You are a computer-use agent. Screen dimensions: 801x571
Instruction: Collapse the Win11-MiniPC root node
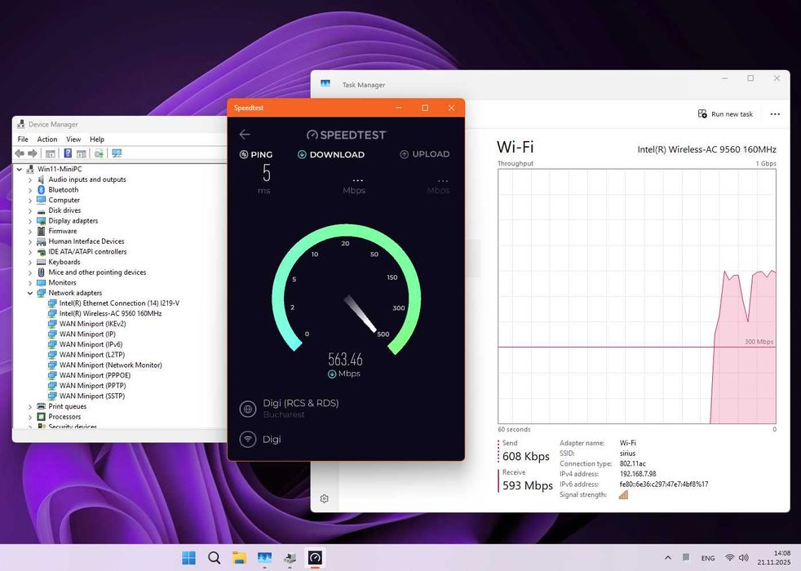[20, 169]
